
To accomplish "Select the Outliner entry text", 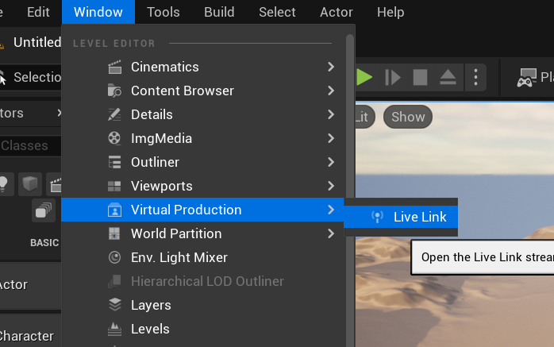I will tap(155, 162).
